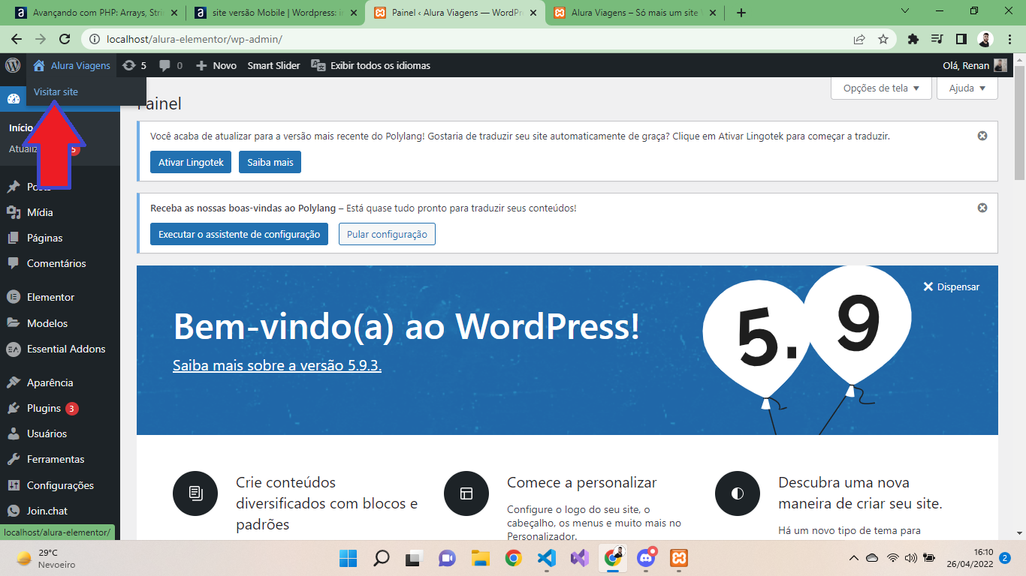Viewport: 1026px width, 576px height.
Task: Open Chrome extensions puzzle icon
Action: pos(913,39)
